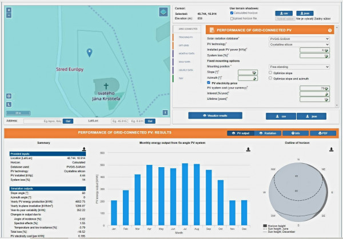
Task: Click System loss input field
Action: (x=314, y=56)
